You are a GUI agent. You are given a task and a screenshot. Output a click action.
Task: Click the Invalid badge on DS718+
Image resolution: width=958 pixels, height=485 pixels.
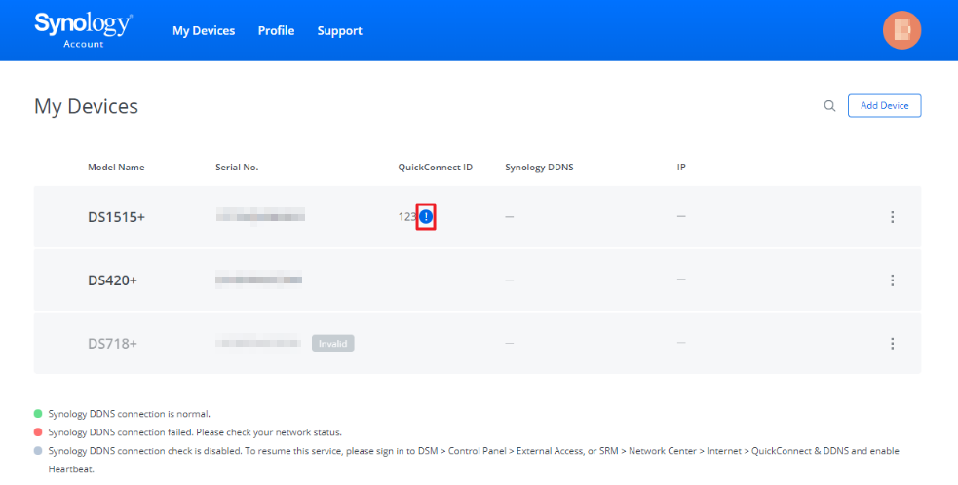click(x=333, y=343)
